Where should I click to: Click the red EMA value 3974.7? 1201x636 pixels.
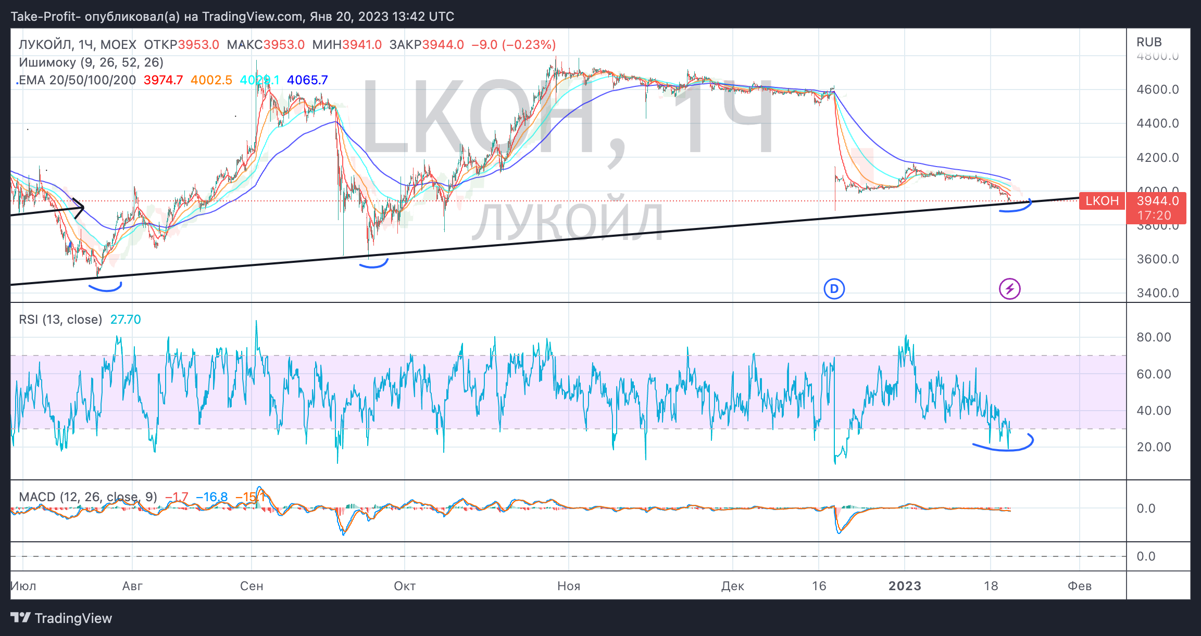click(x=163, y=80)
